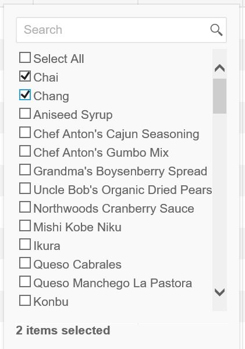Screen dimensions: 245x349
Task: Check Grandma's Boysenberry Spread option
Action: pyautogui.click(x=25, y=170)
